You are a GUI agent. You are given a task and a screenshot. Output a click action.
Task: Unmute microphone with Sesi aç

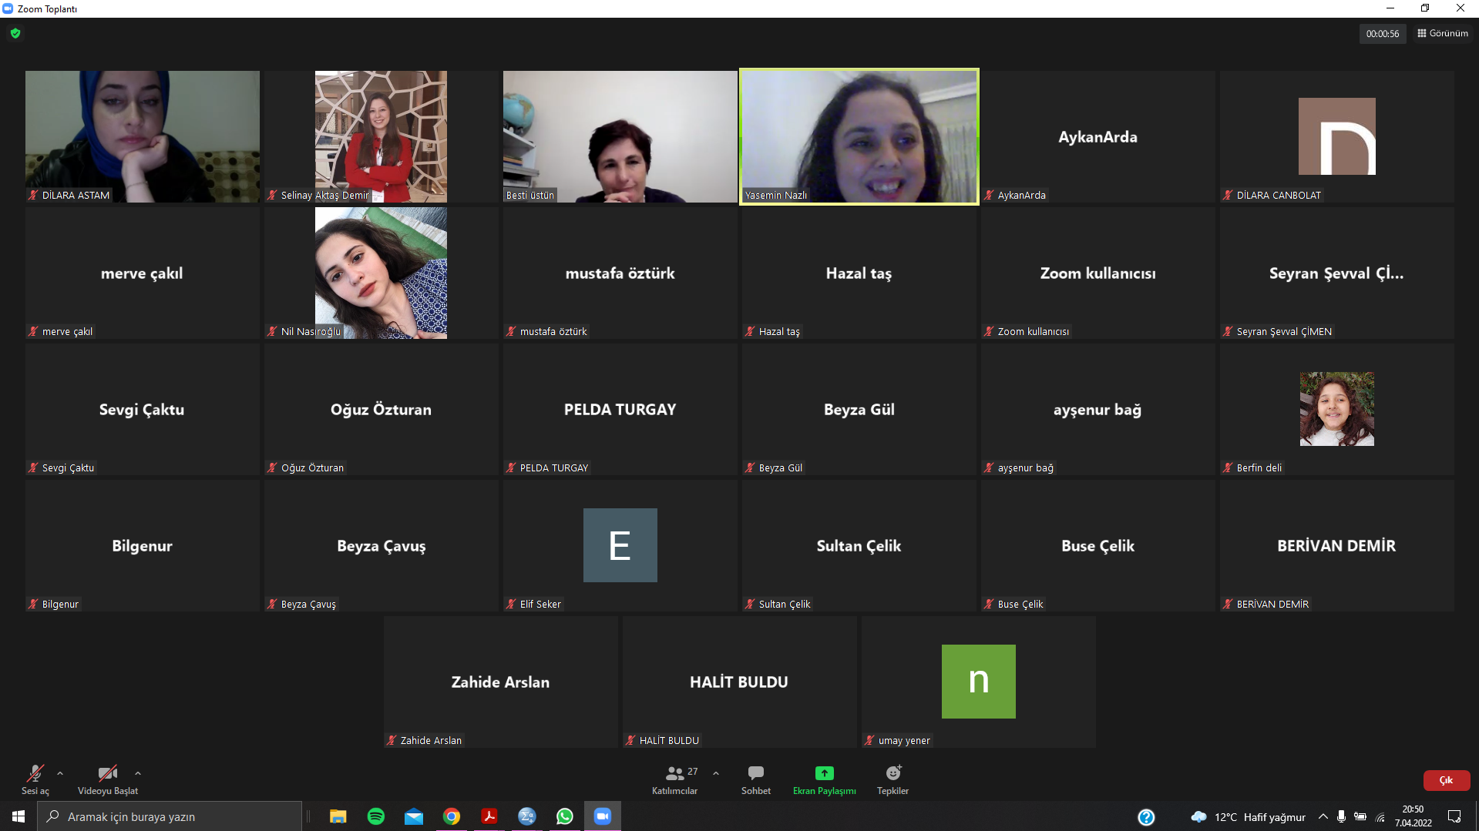[35, 779]
